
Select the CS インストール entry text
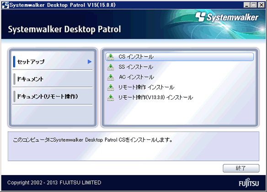click(136, 57)
